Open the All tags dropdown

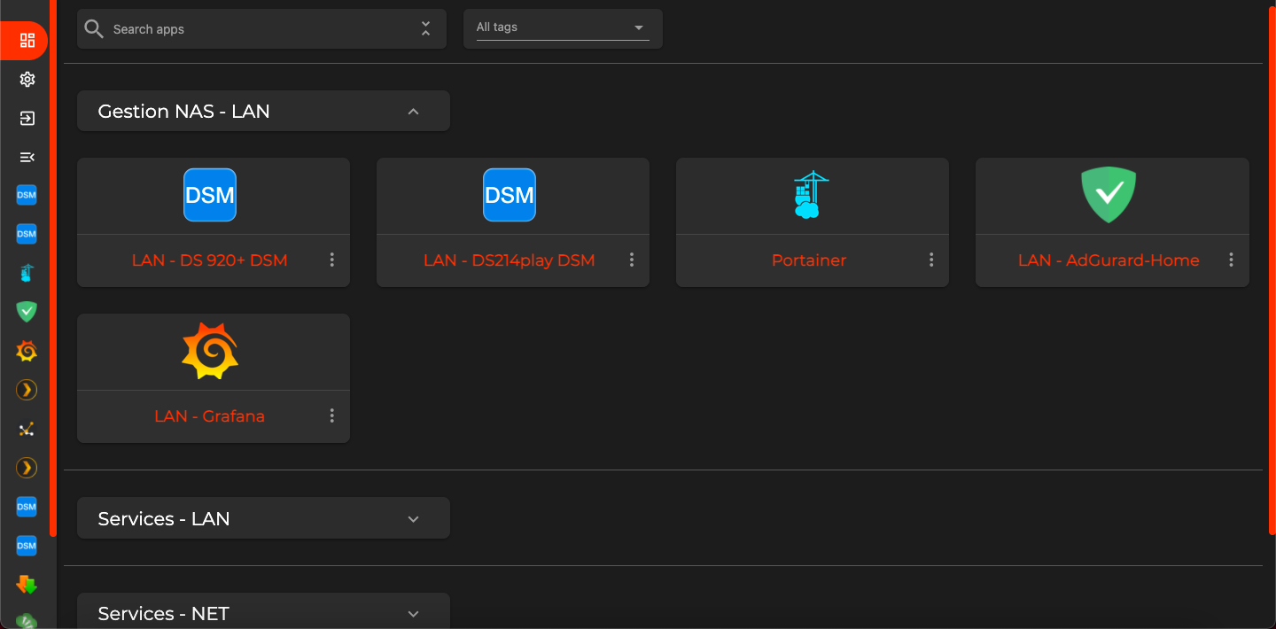click(563, 27)
